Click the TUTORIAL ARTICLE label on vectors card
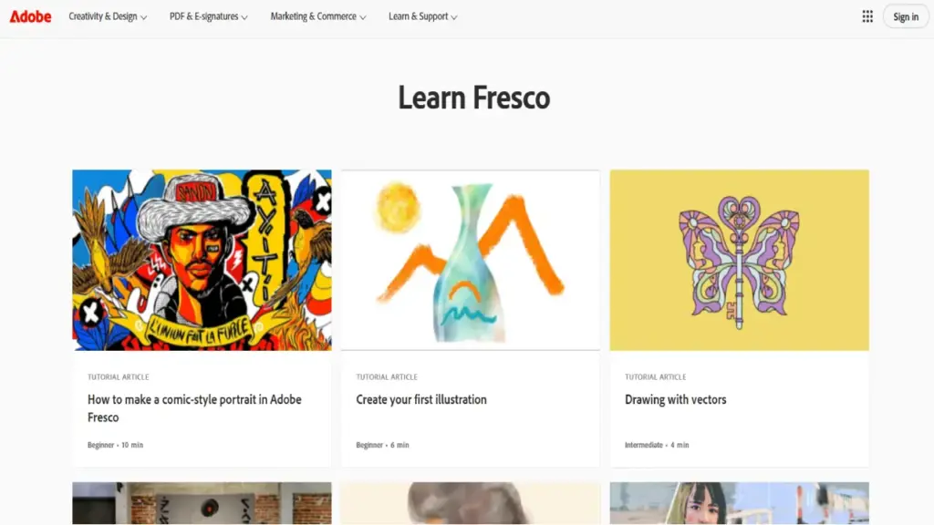Screen dimensions: 934x525 tap(656, 376)
